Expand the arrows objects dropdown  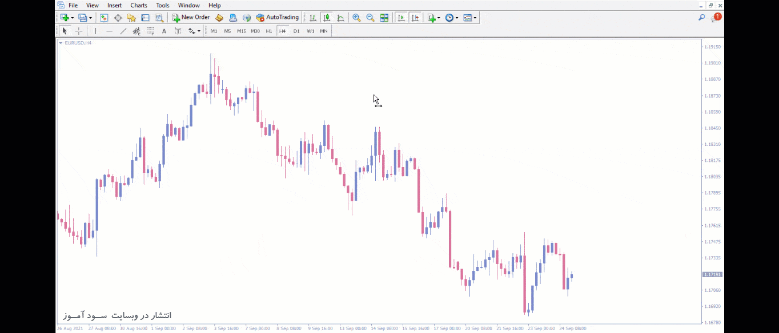199,31
